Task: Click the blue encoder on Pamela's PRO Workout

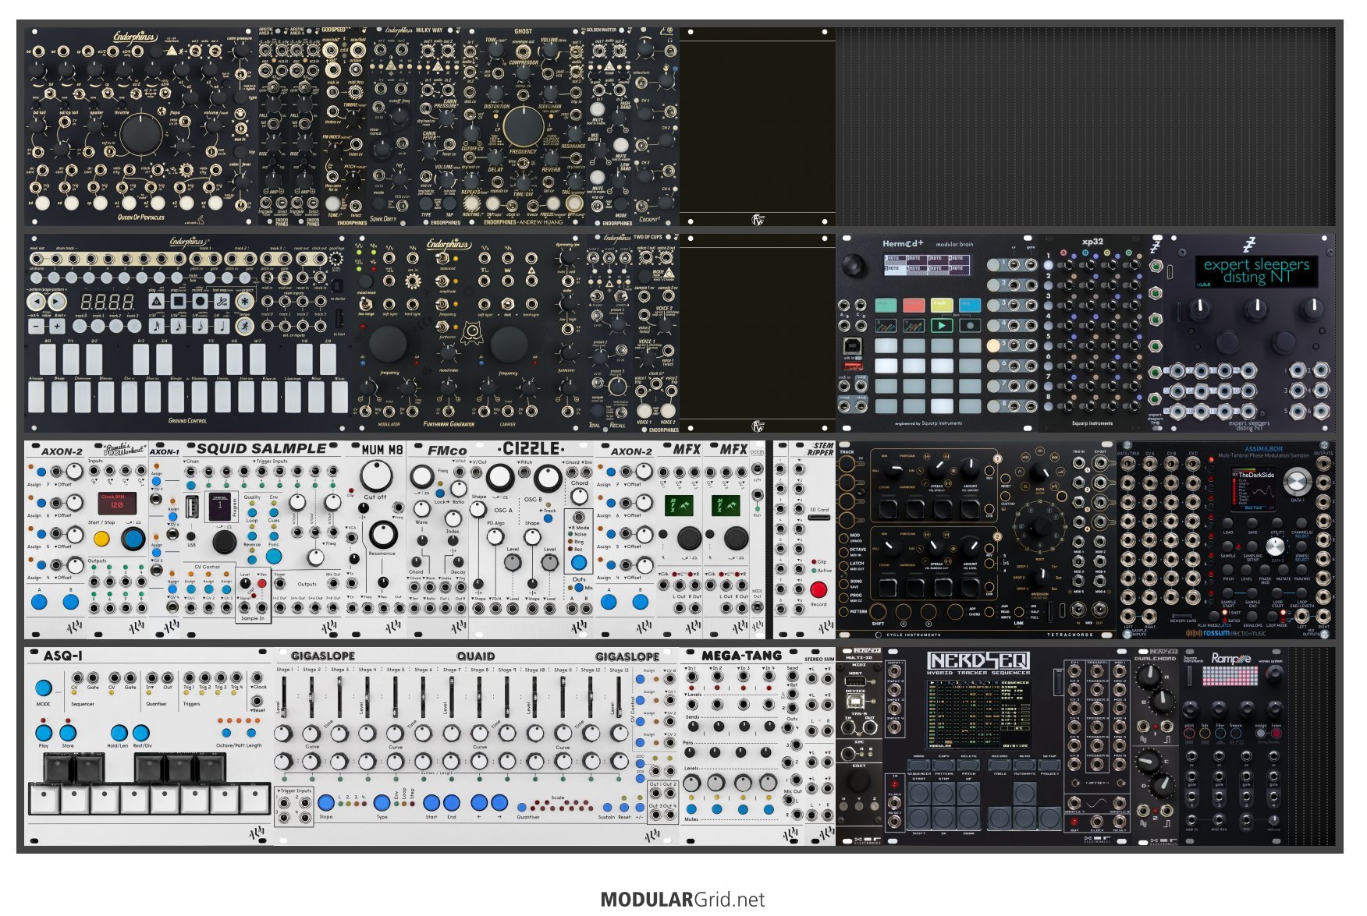Action: click(133, 538)
